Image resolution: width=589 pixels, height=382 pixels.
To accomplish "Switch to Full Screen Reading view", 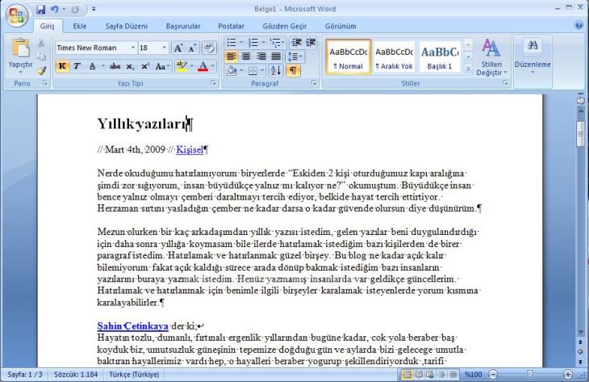I will [419, 375].
